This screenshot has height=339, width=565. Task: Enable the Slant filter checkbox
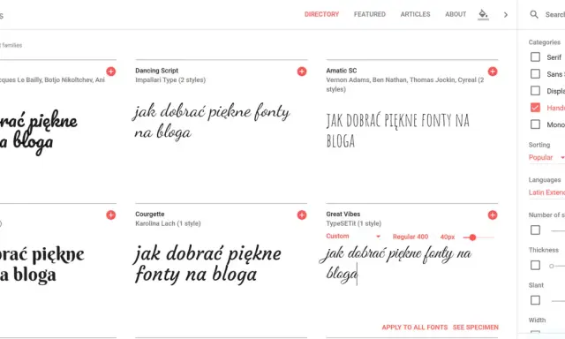(x=535, y=300)
